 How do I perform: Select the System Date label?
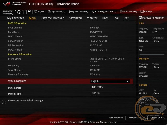(15, 88)
